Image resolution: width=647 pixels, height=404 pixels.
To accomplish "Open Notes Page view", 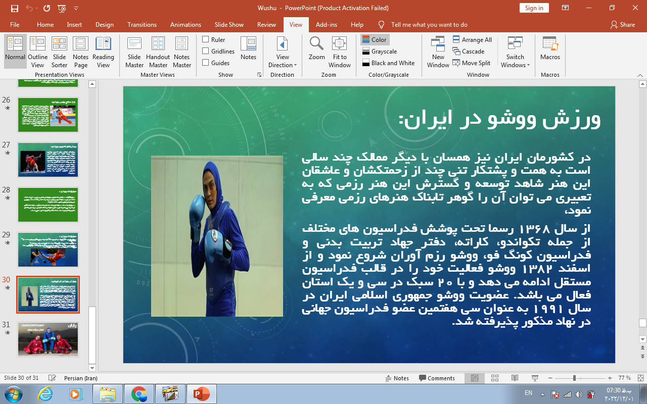I will pos(80,52).
